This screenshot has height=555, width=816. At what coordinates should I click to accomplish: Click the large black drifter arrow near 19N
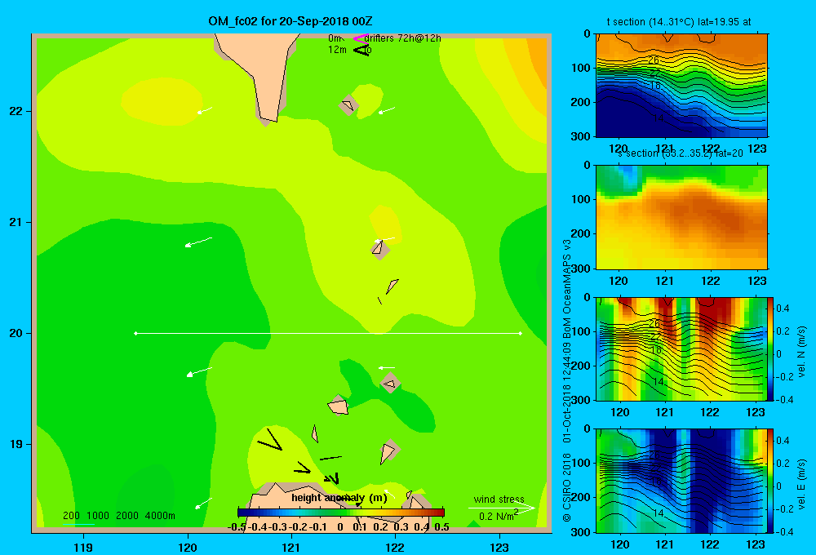pyautogui.click(x=270, y=439)
